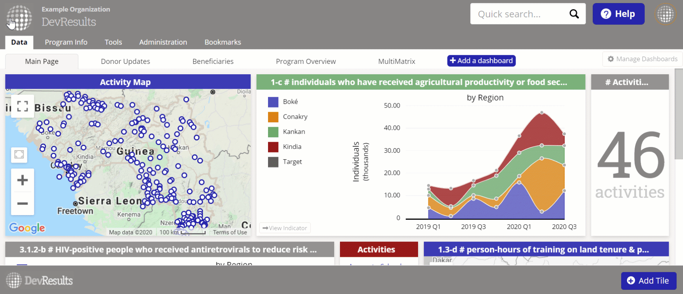
Task: Click the 1.3-d person-hours tile header
Action: click(546, 250)
